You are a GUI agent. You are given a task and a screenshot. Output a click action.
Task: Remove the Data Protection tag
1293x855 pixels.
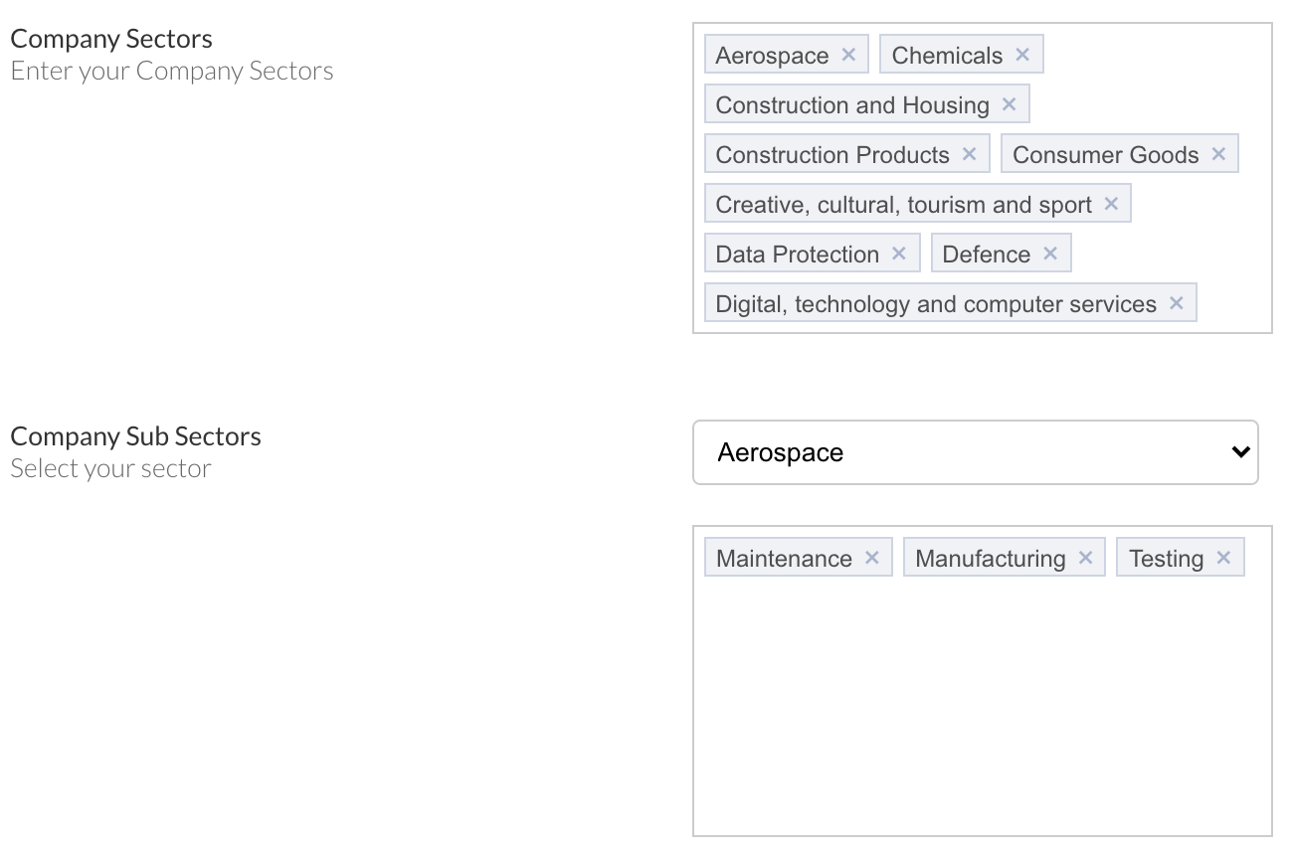click(901, 253)
